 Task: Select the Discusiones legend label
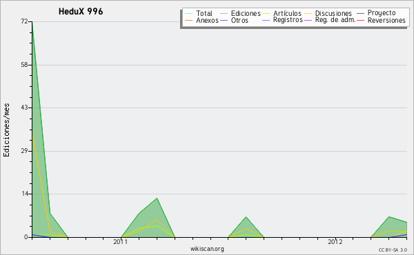click(x=333, y=13)
